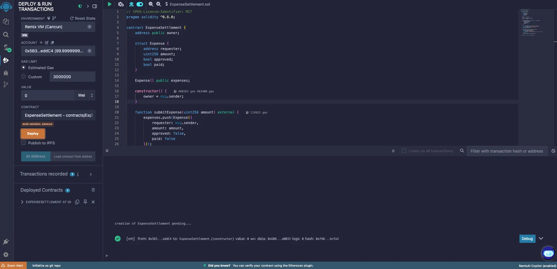557x269 pixels.
Task: Click the Filter with transaction hash field
Action: pyautogui.click(x=507, y=151)
